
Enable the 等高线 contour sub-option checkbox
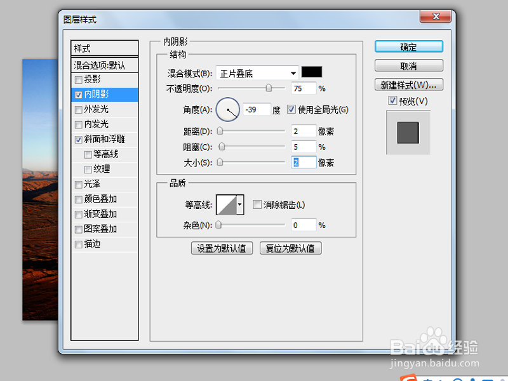coord(88,155)
